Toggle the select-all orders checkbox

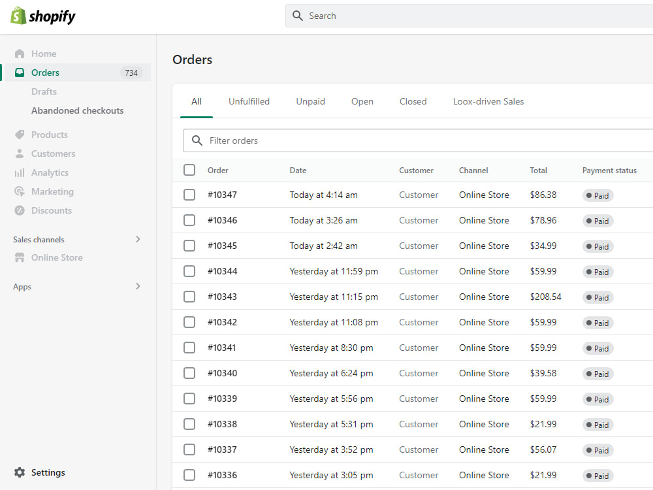(189, 170)
